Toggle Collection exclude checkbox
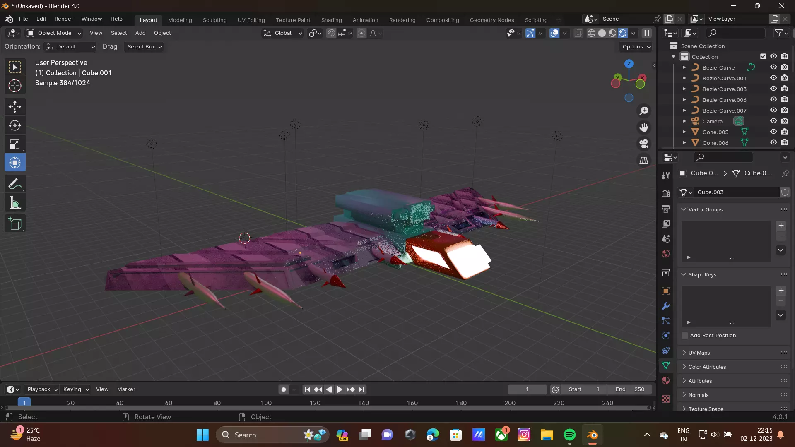The image size is (795, 447). tap(763, 57)
